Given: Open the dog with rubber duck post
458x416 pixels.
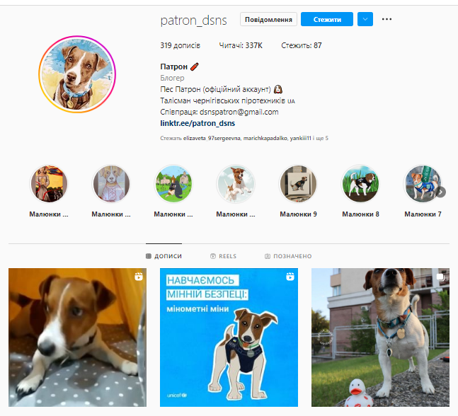Looking at the screenshot, I should click(380, 337).
